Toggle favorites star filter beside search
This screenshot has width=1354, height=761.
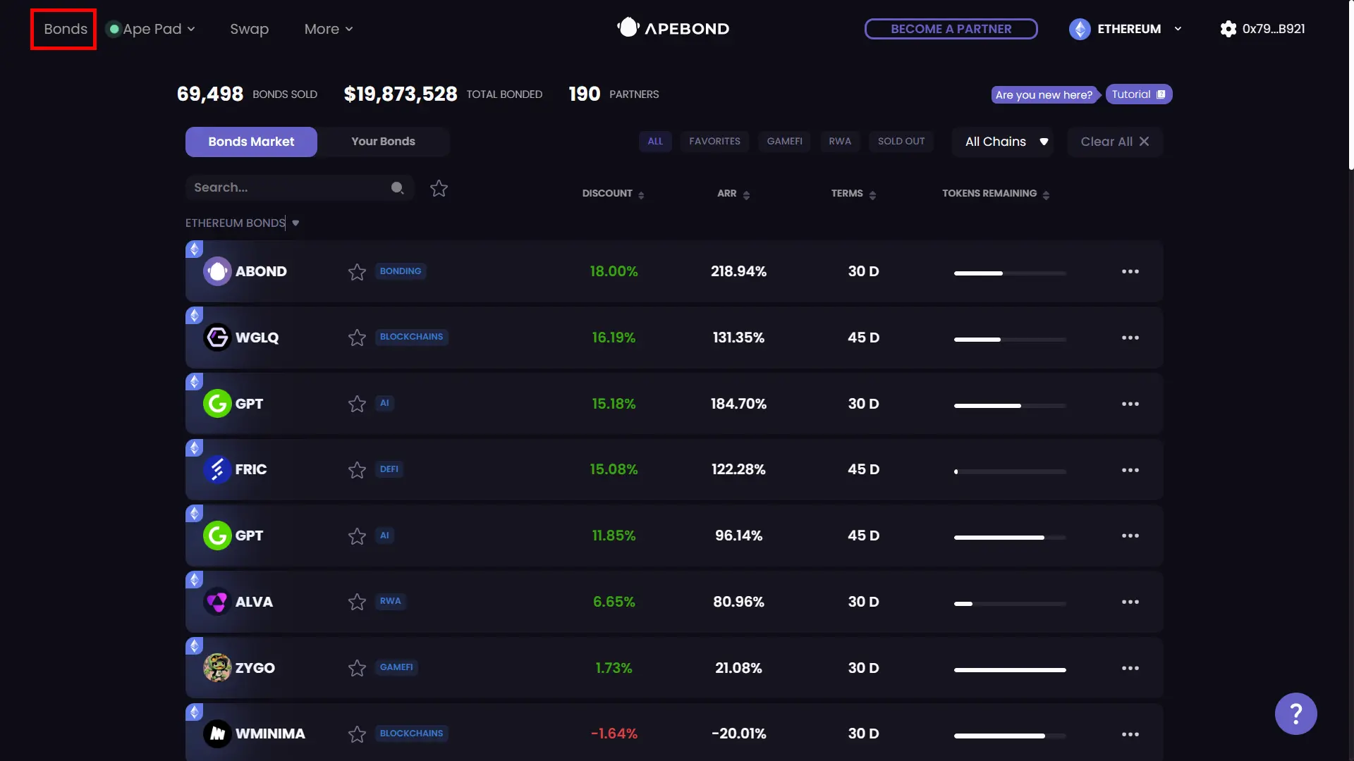[439, 188]
